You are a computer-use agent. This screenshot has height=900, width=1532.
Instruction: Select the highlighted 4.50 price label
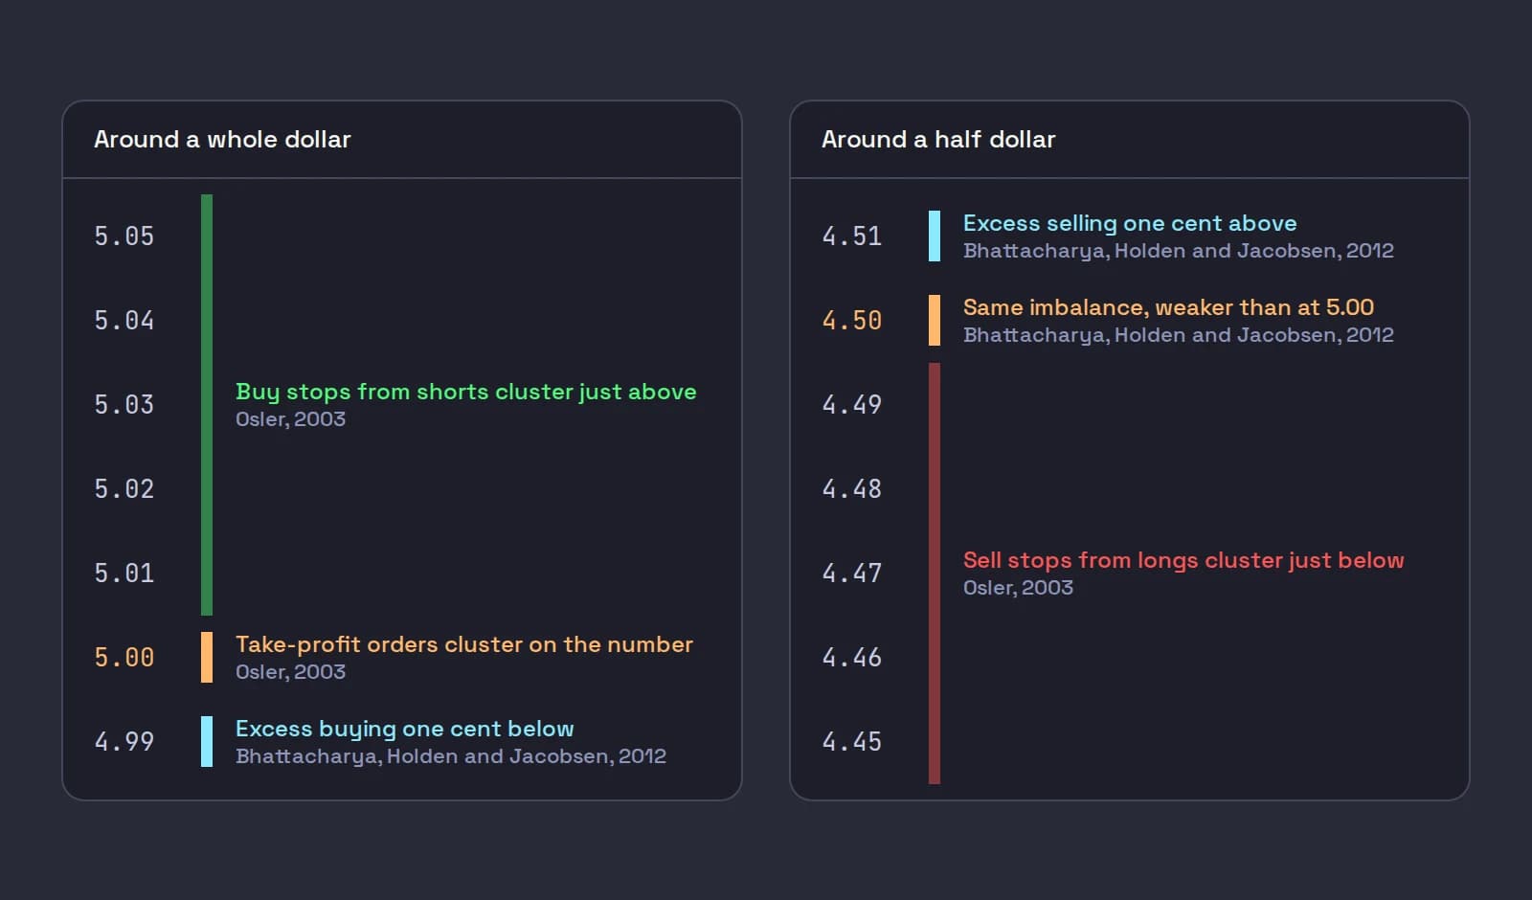[852, 321]
